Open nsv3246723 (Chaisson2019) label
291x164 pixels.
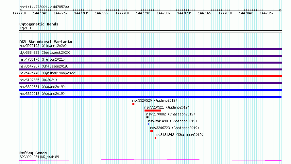pos(175,128)
